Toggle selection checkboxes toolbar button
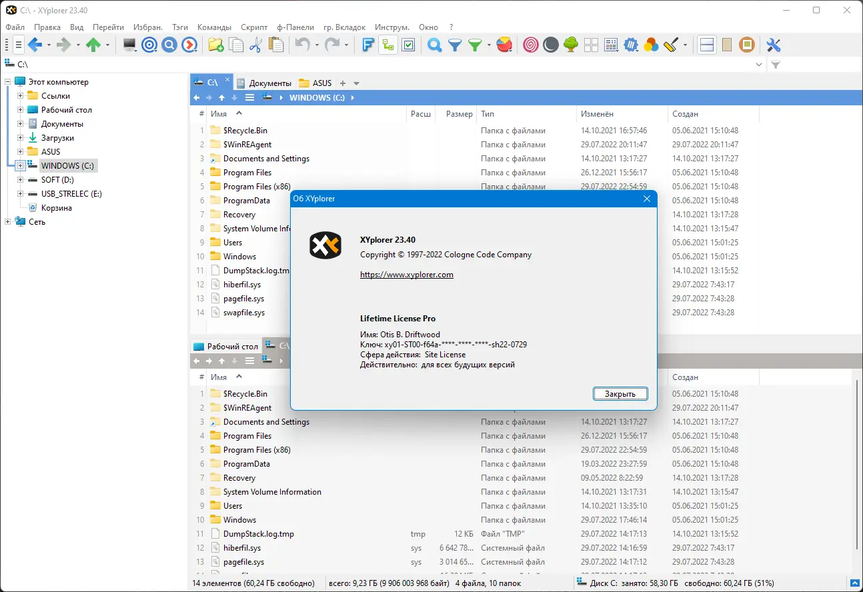This screenshot has height=592, width=863. (408, 45)
